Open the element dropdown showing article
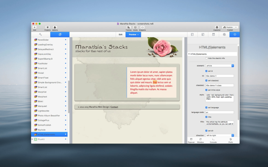Screen dimensions: 268x167 pos(220,66)
